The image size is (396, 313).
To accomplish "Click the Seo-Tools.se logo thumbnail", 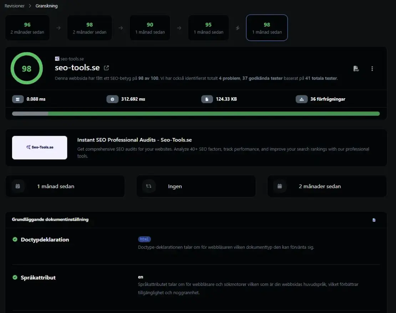I will pyautogui.click(x=39, y=147).
